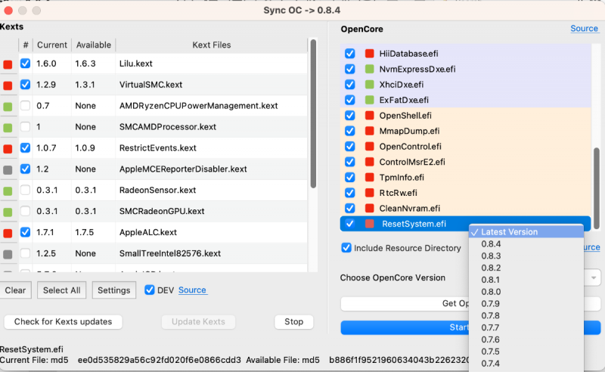Disable Include Resource Directory option
The height and width of the screenshot is (372, 605).
[346, 248]
